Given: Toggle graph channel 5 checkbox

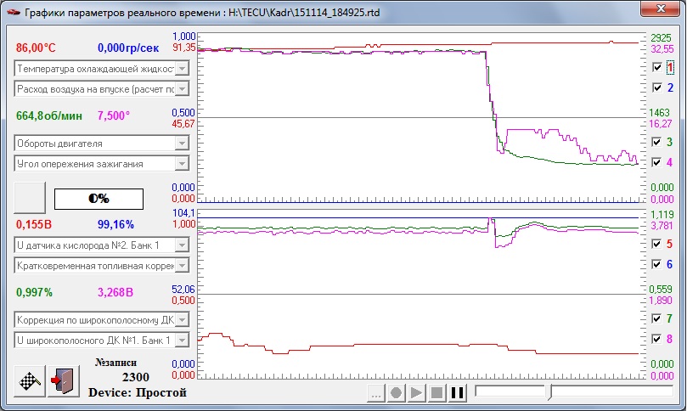Looking at the screenshot, I should pyautogui.click(x=657, y=244).
